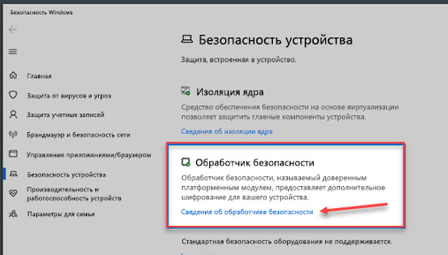Click the virus protection shield icon
The width and height of the screenshot is (448, 255).
(x=13, y=95)
